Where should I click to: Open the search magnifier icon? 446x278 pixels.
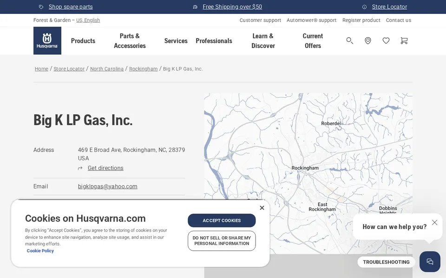pos(349,41)
